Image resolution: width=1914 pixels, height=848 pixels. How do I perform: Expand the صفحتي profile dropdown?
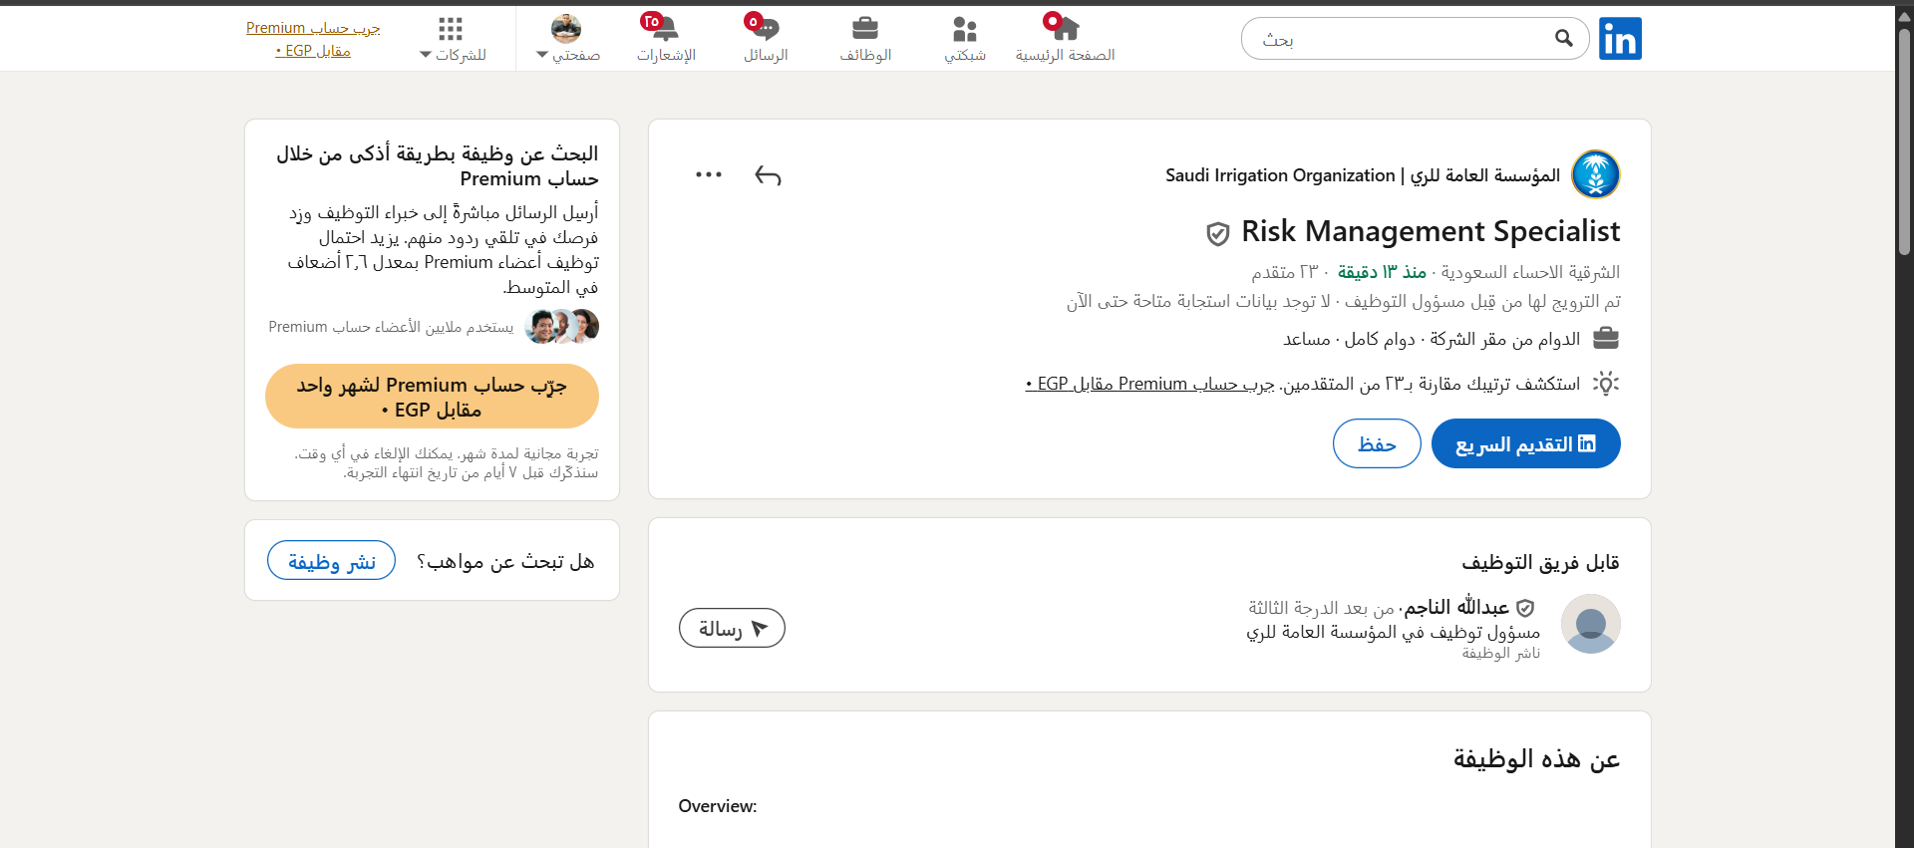[x=567, y=39]
